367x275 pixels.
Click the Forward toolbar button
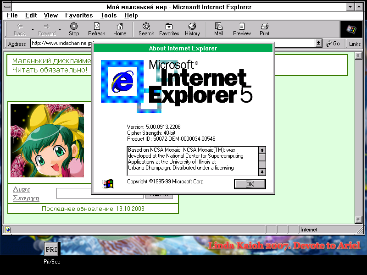click(x=47, y=29)
